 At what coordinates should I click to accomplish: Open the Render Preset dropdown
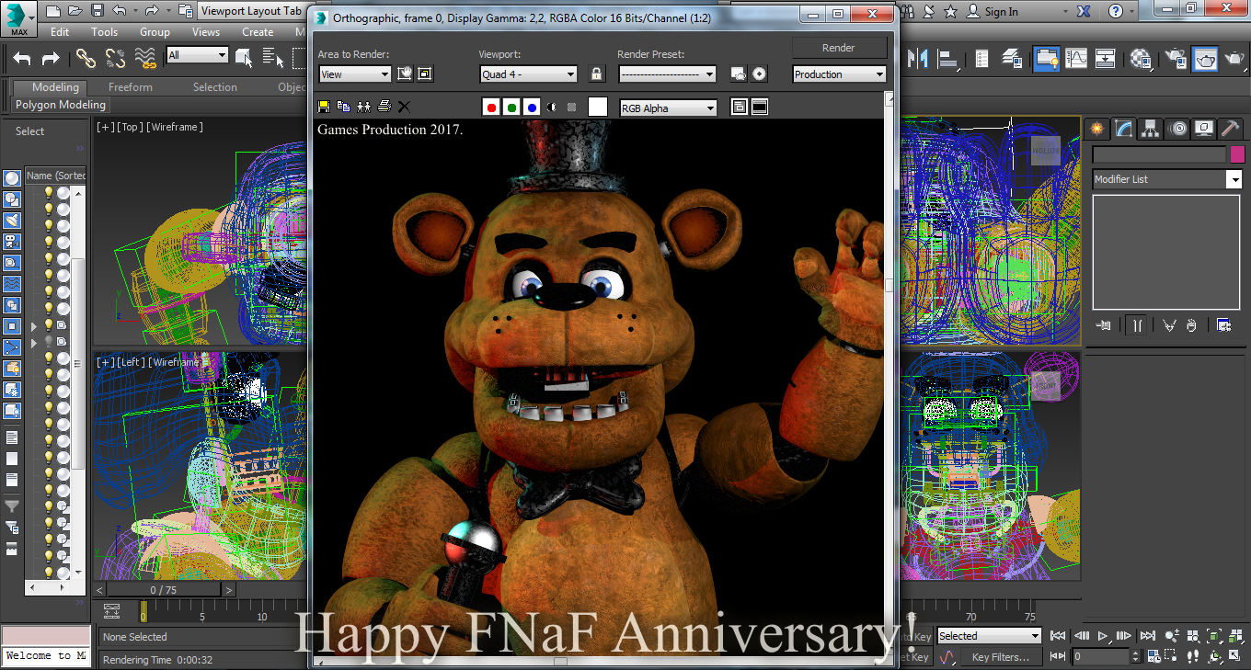pos(668,74)
